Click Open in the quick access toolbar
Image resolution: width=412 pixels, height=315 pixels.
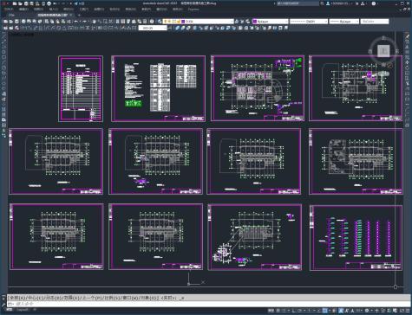pyautogui.click(x=20, y=3)
